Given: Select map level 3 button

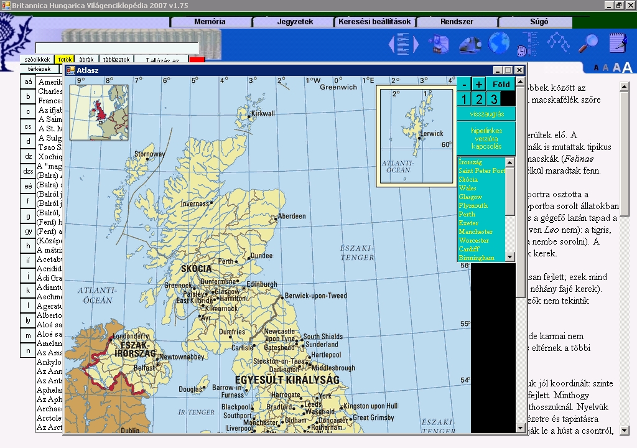Looking at the screenshot, I should [493, 99].
